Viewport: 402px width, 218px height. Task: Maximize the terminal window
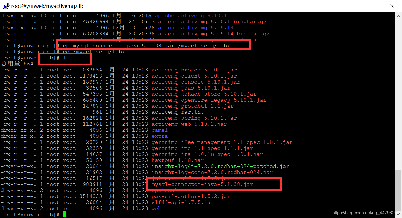(x=373, y=6)
